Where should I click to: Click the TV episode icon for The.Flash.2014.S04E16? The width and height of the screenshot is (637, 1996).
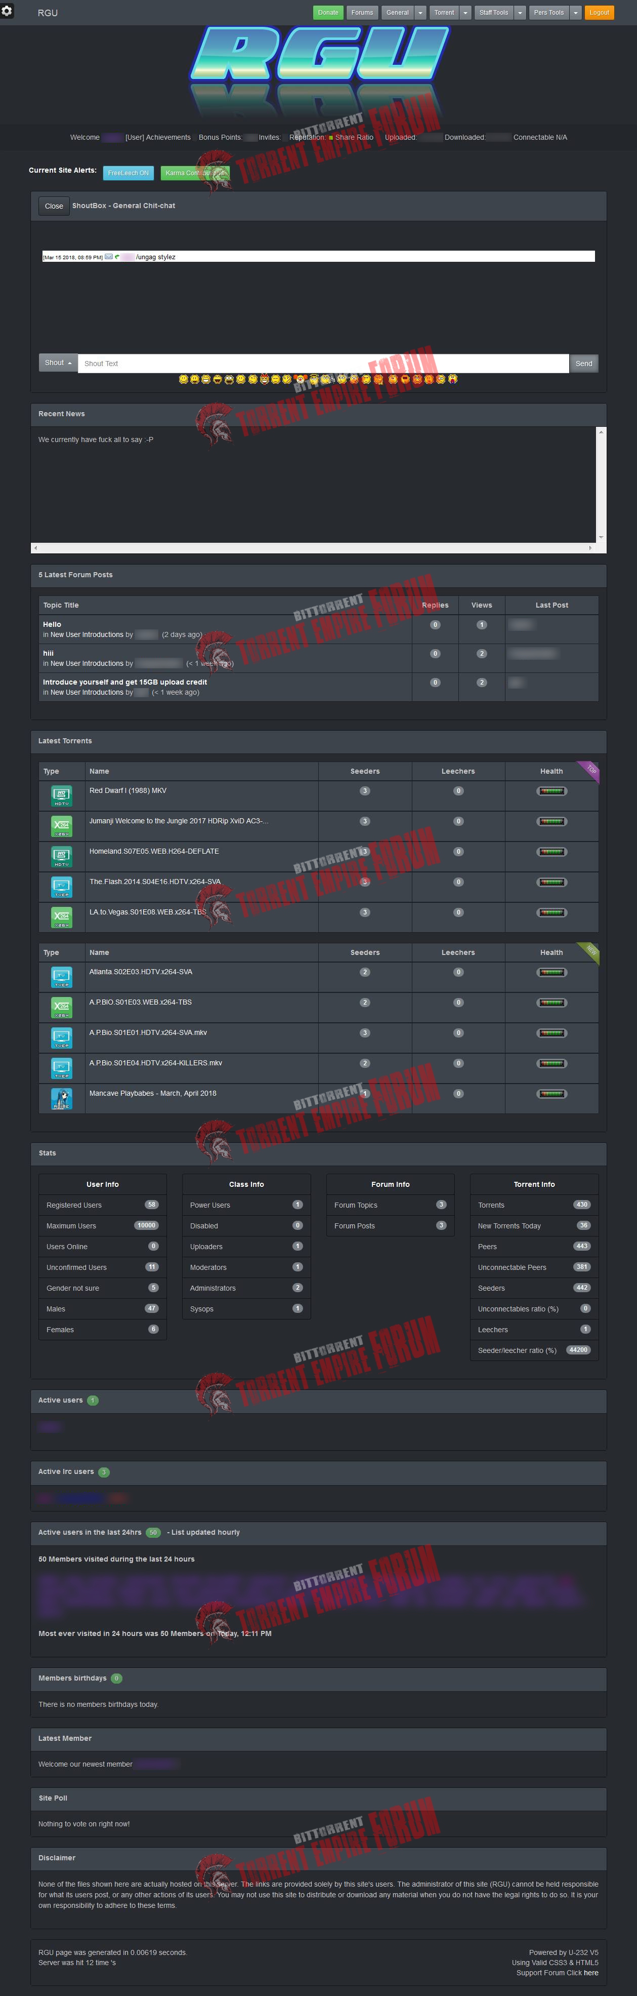pyautogui.click(x=61, y=887)
